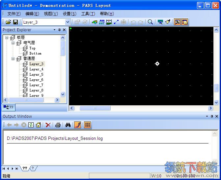Open the 设置(S) menu
221x180 pixels.
point(69,14)
